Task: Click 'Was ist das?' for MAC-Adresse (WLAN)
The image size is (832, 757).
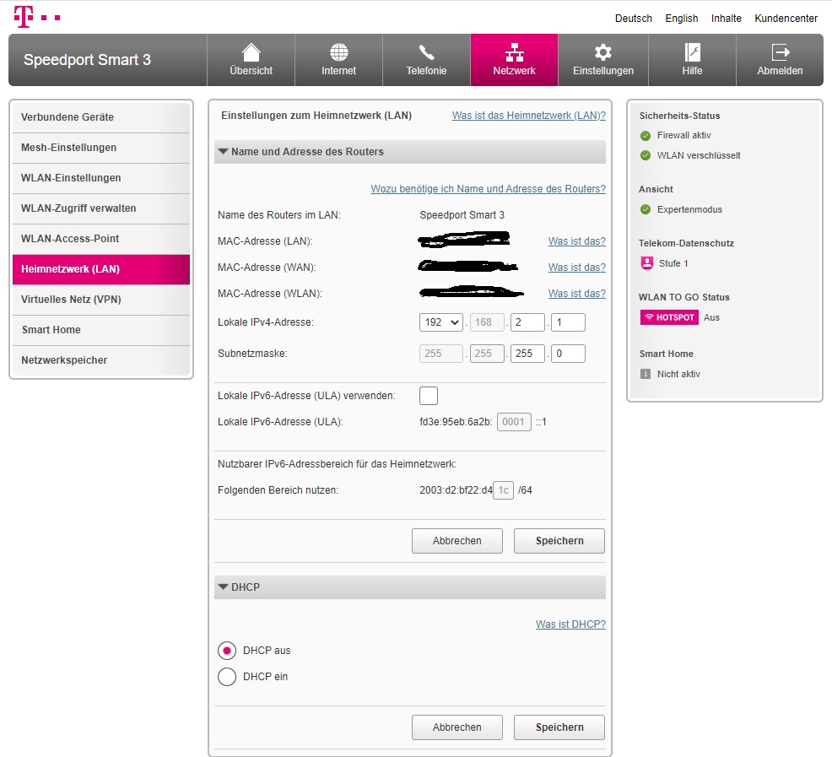Action: tap(577, 294)
